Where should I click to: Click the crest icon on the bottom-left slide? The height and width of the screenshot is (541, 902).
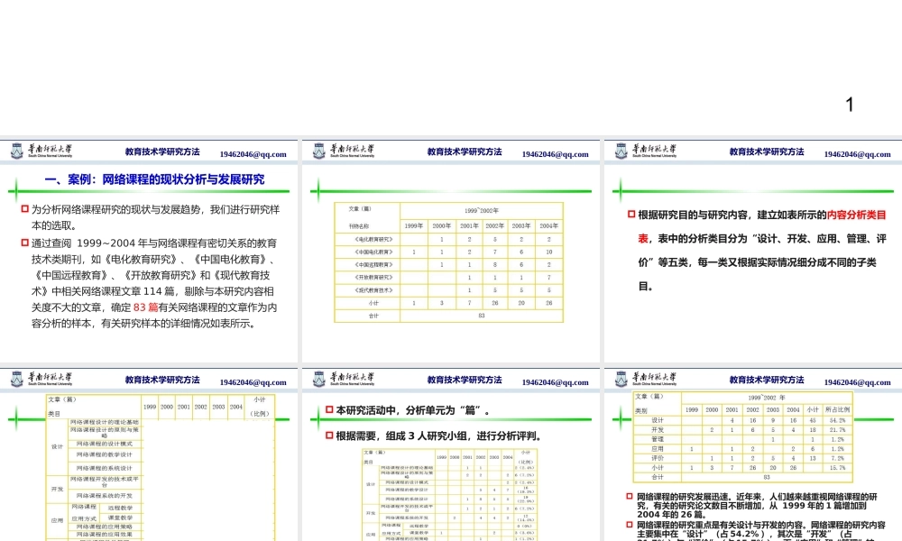pyautogui.click(x=16, y=380)
